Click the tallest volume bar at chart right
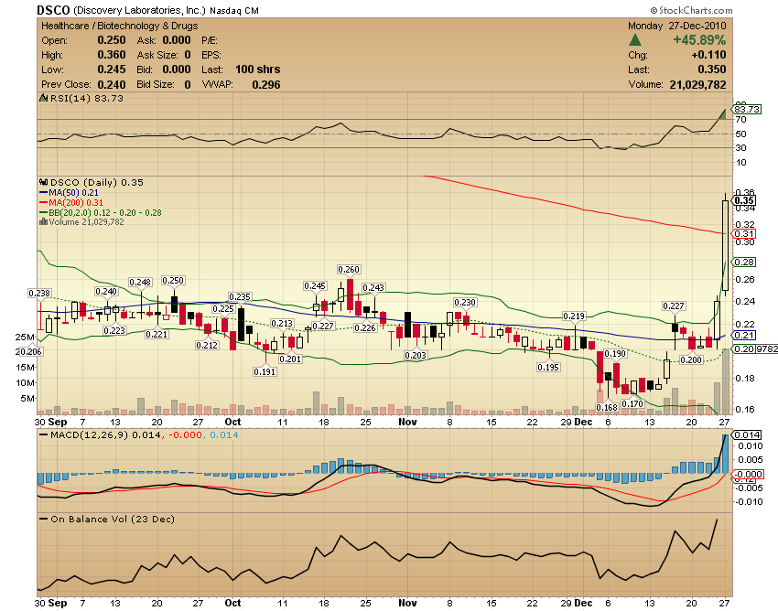The width and height of the screenshot is (778, 611). tap(726, 381)
